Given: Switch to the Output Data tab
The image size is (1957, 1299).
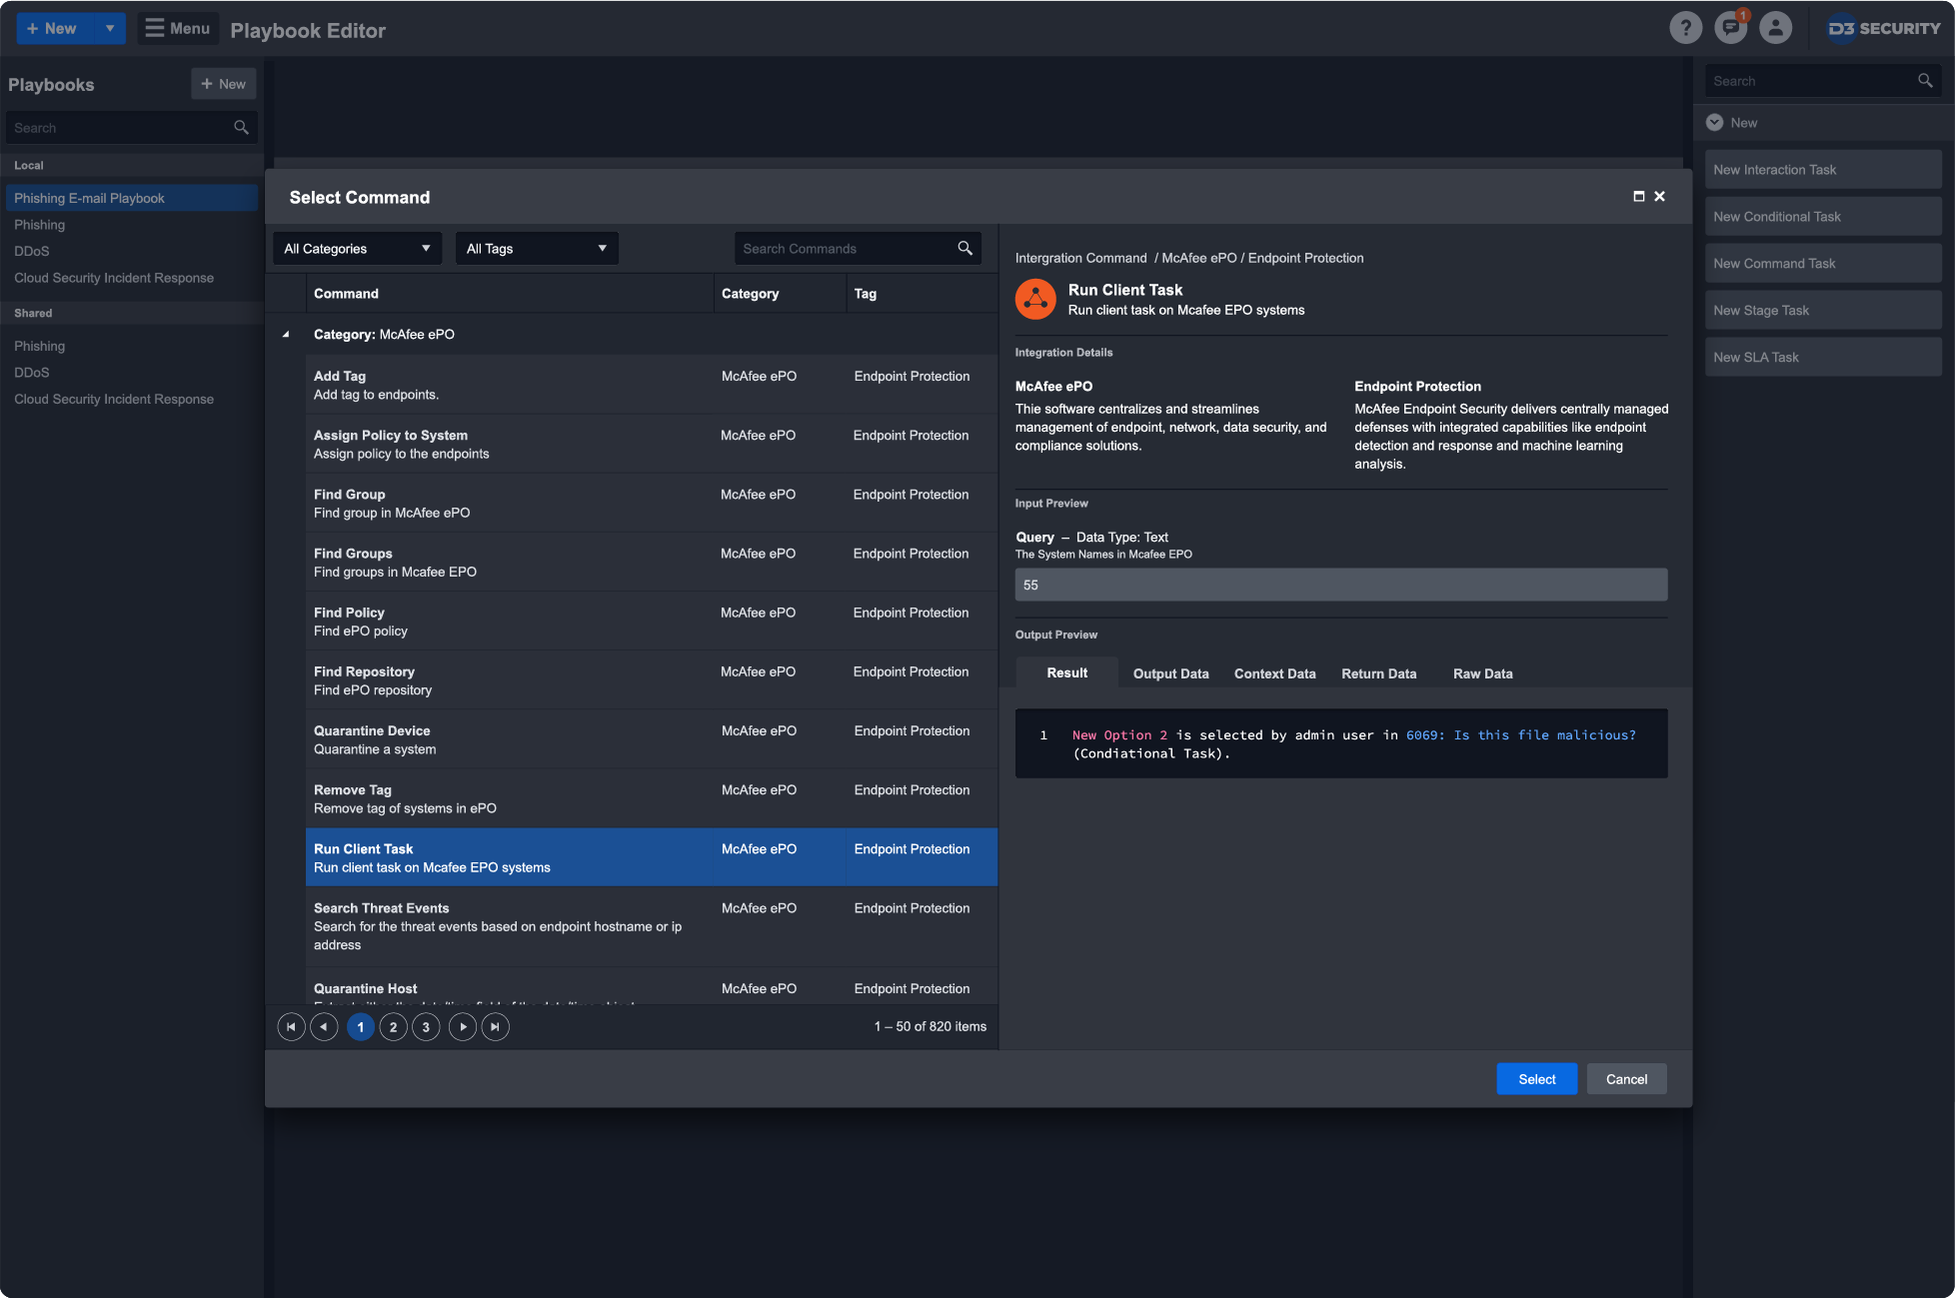Looking at the screenshot, I should click(1170, 673).
